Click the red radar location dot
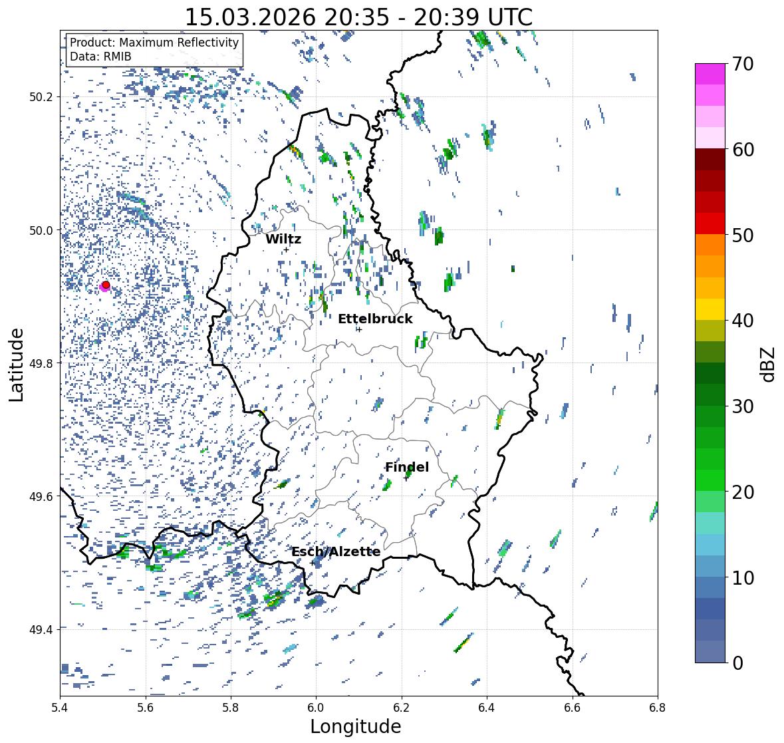This screenshot has width=784, height=743. click(x=106, y=285)
